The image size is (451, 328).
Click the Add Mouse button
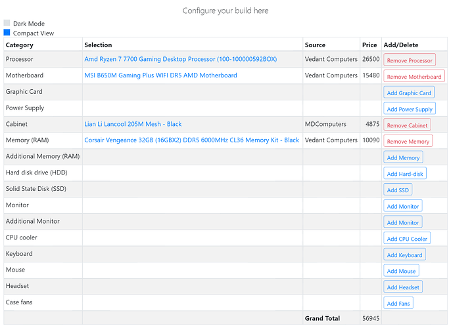click(401, 271)
